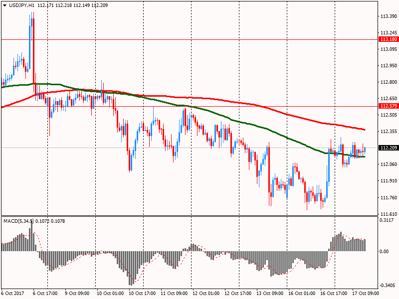Click the 17 Oct 09:00 time axis label
Viewport: 399px width, 299px height.
tap(366, 294)
